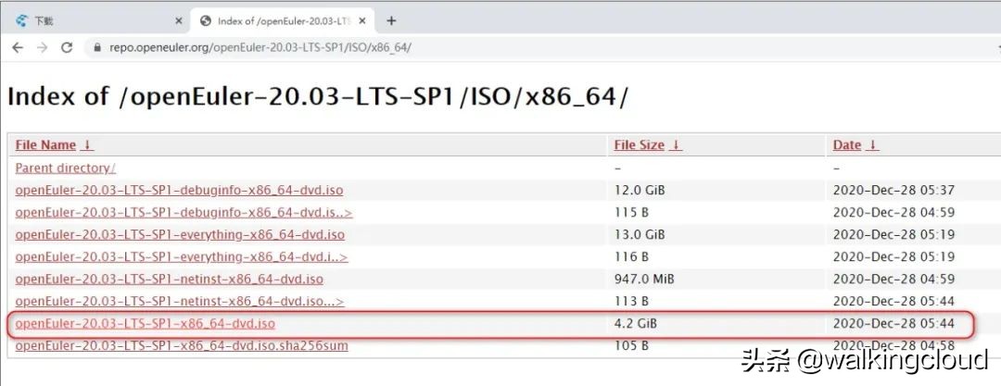Click the padlock site security icon
Viewport: 1001px width, 386px height.
[96, 47]
